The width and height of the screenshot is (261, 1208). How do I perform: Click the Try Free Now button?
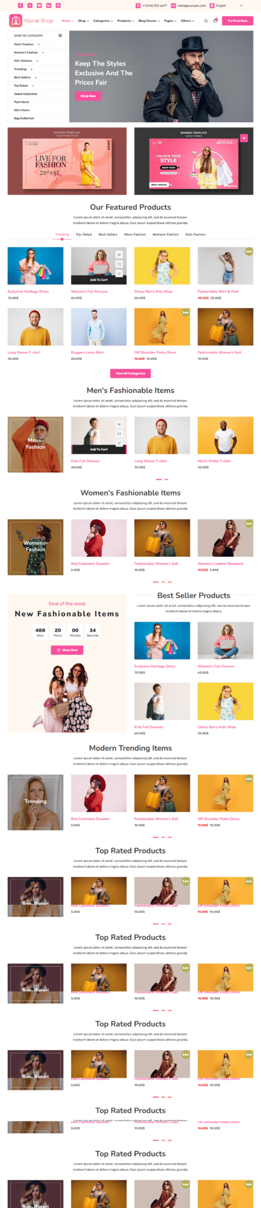tap(237, 21)
